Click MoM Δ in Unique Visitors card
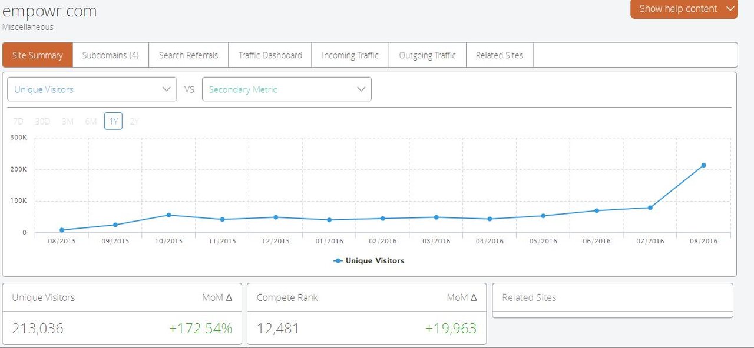 tap(217, 297)
